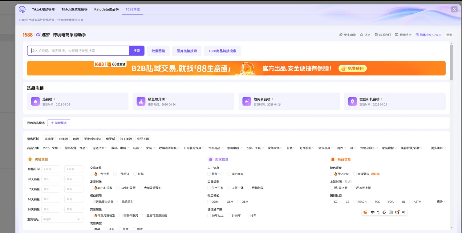Open the 趋势新品榜 sparkle icon

click(247, 102)
